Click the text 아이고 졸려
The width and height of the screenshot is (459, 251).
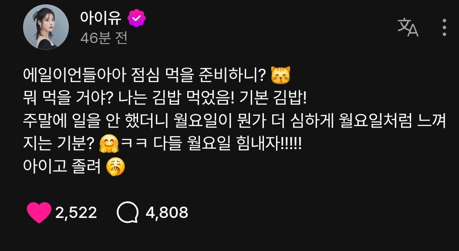click(62, 167)
